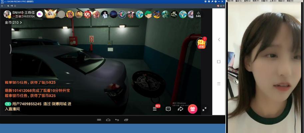Tap the phone back chevron on side bar
The height and width of the screenshot is (133, 304).
[x=219, y=40]
